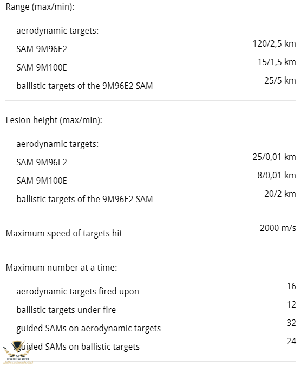Click the 'SAM 9M100E' label under Range
The width and height of the screenshot is (307, 365).
coord(42,67)
